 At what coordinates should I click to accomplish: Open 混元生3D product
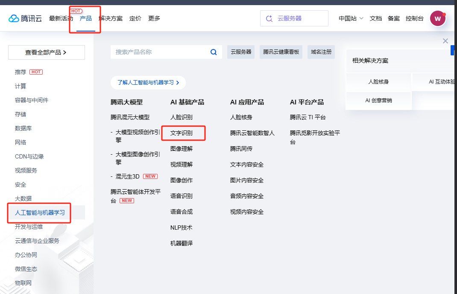pos(127,176)
